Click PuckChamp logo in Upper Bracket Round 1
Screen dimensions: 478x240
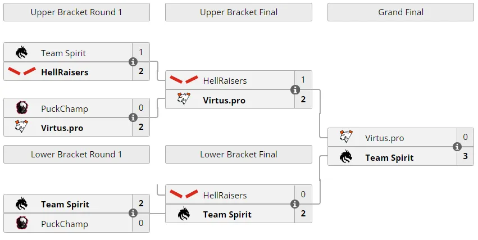click(x=22, y=108)
